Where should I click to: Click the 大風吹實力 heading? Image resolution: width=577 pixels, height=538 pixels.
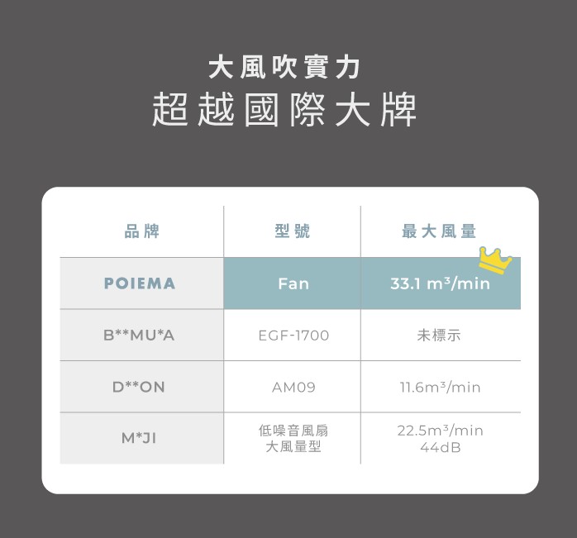click(x=284, y=66)
